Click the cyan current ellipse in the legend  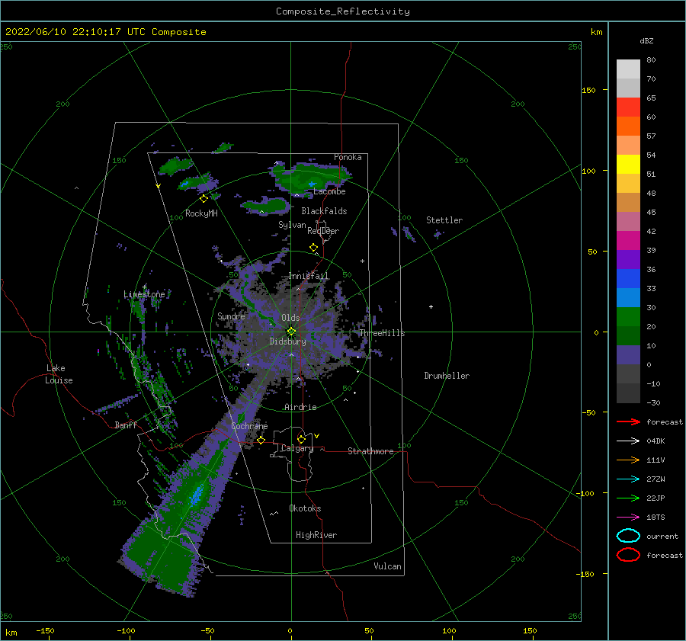coord(628,536)
